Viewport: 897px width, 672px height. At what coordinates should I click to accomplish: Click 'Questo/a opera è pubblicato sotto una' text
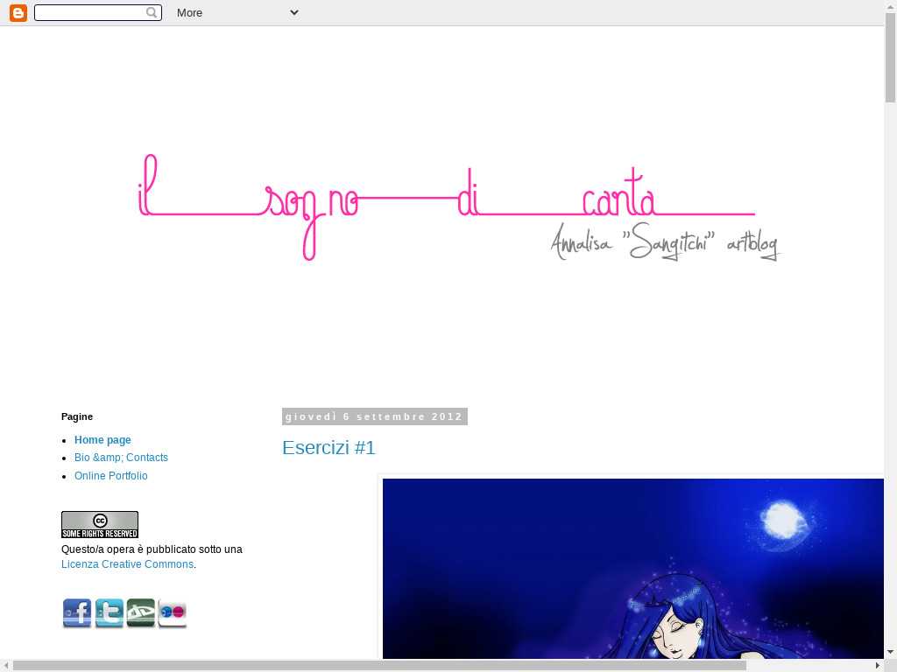coord(152,549)
